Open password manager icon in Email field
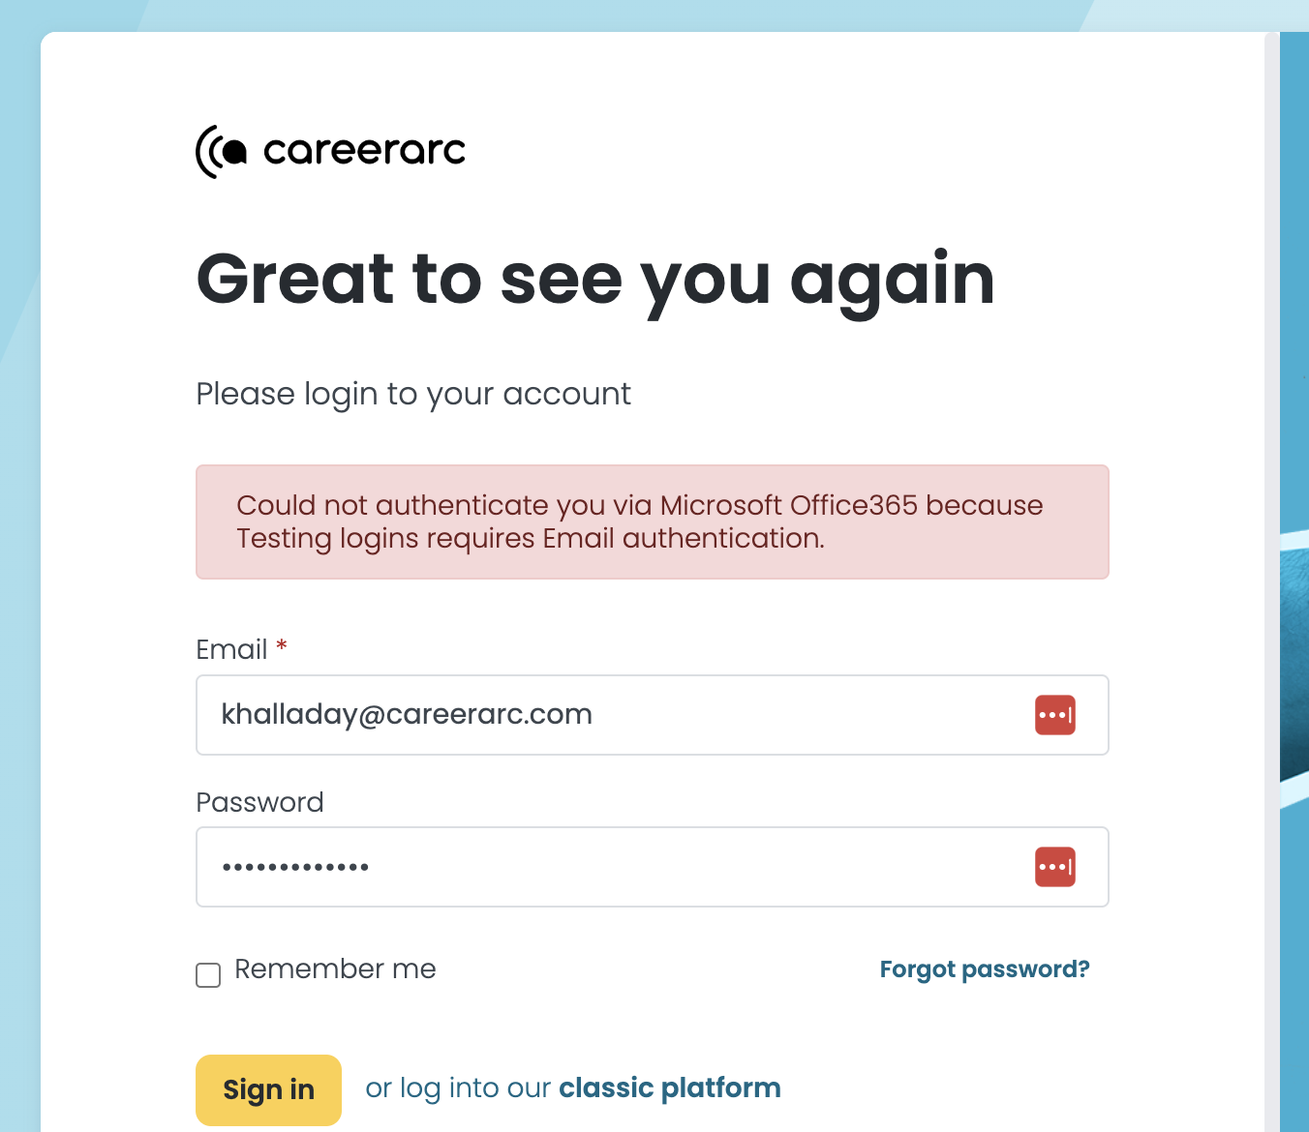 1054,715
